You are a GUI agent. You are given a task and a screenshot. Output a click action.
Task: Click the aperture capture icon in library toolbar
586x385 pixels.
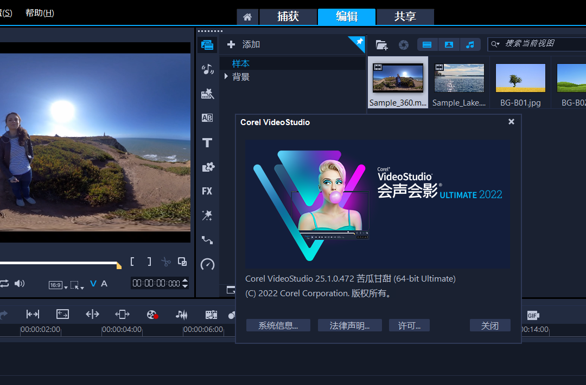[404, 45]
